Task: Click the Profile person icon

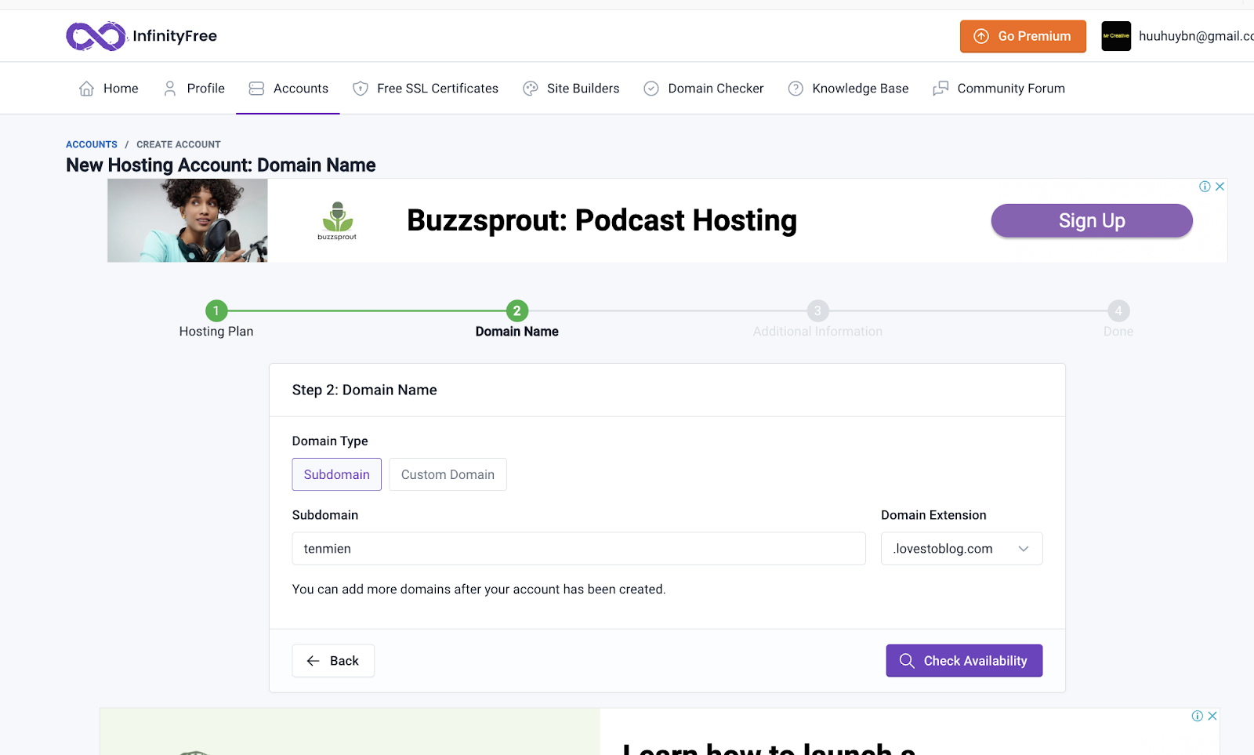Action: pyautogui.click(x=170, y=89)
